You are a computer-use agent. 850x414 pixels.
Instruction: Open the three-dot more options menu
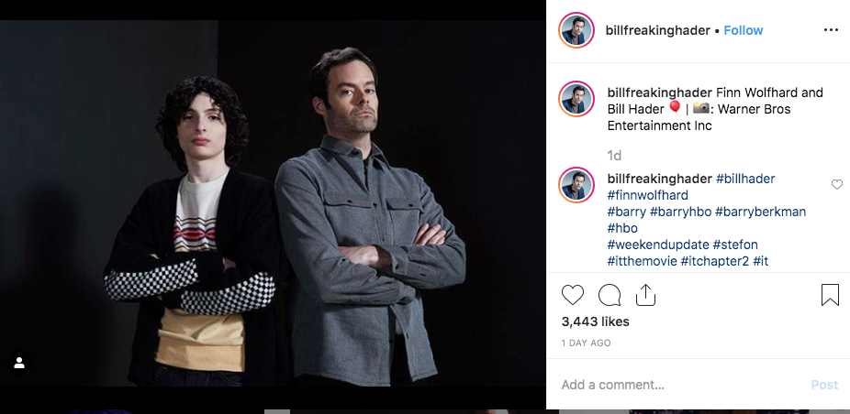831,30
